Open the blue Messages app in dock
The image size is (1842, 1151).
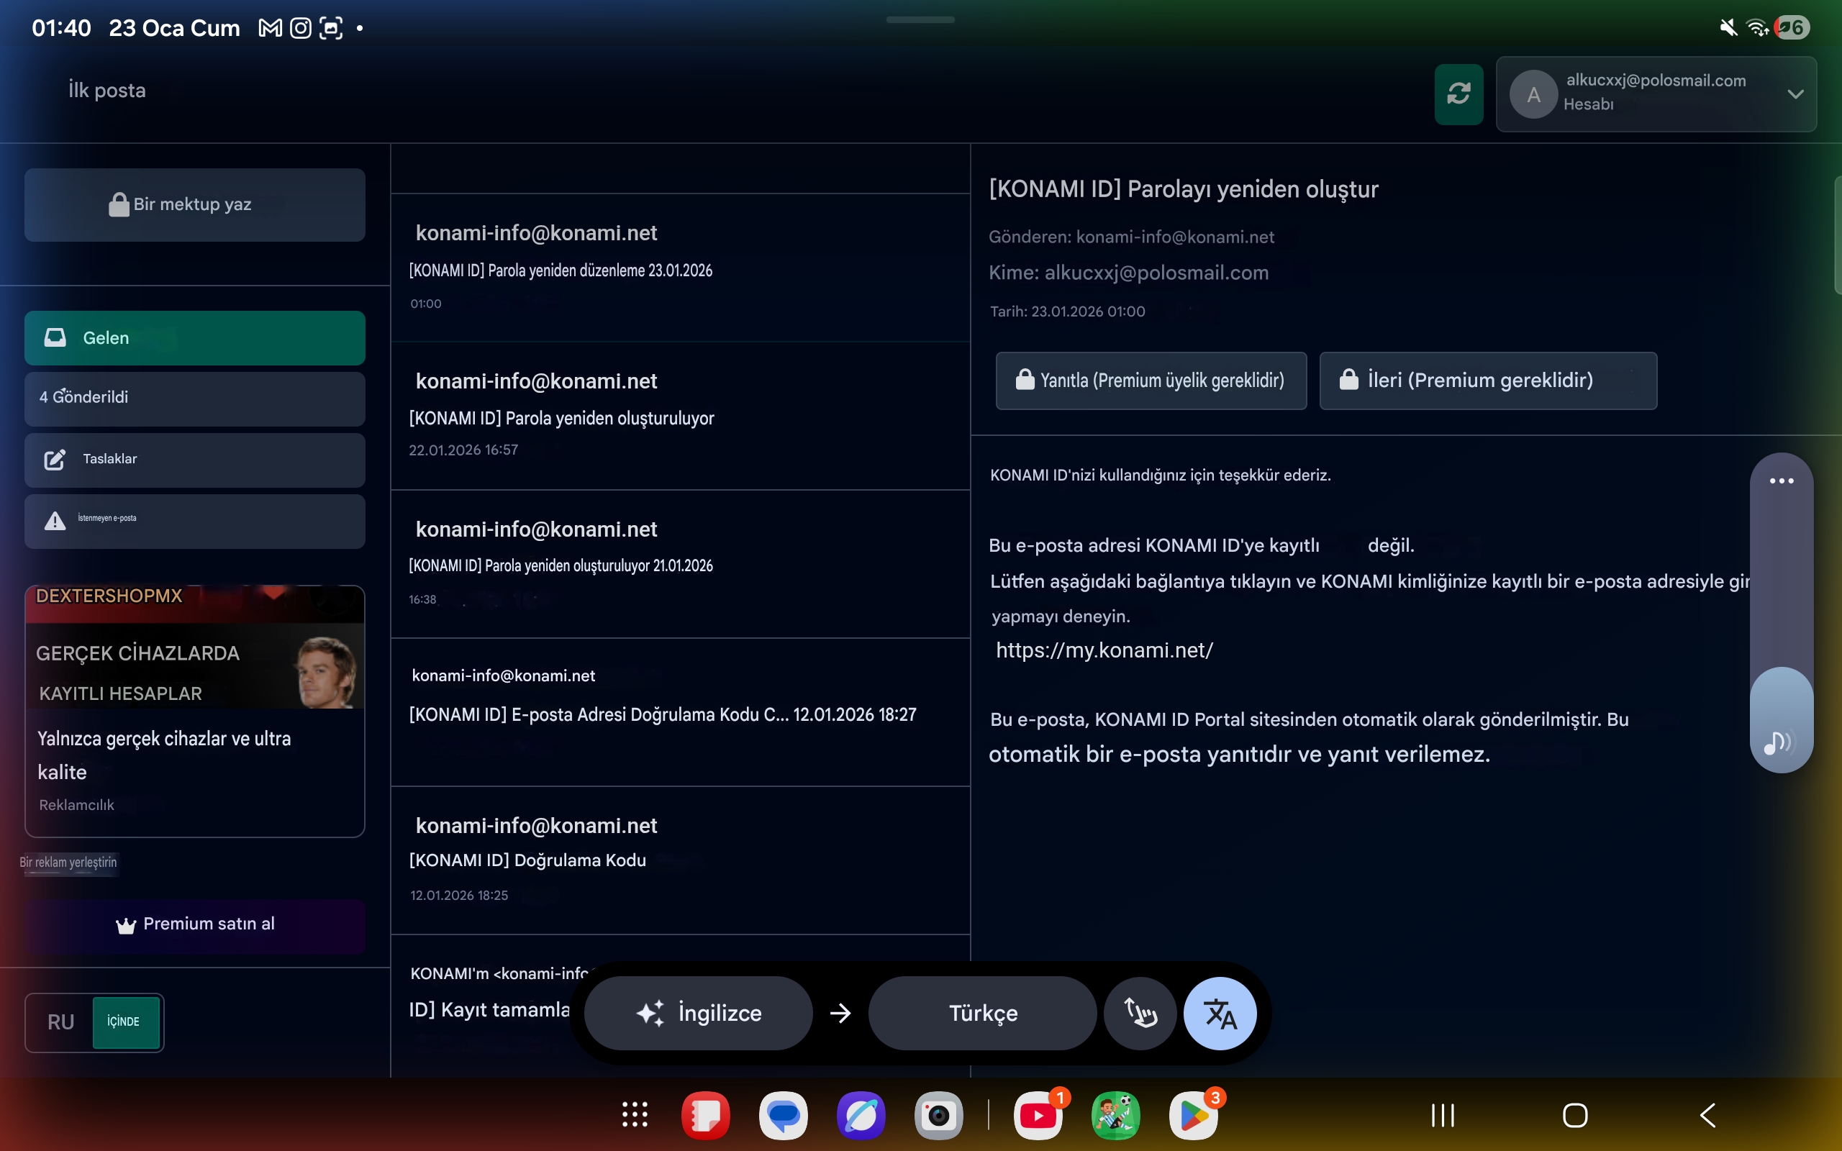784,1116
